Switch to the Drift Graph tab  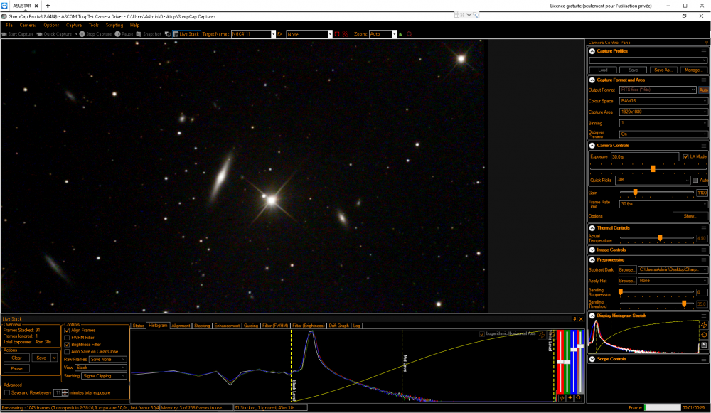point(338,326)
